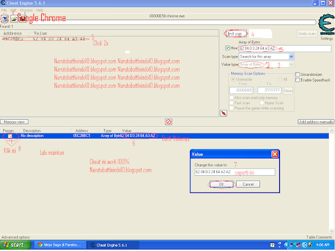This screenshot has width=335, height=251.
Task: Click Add address manually button
Action: [316, 122]
